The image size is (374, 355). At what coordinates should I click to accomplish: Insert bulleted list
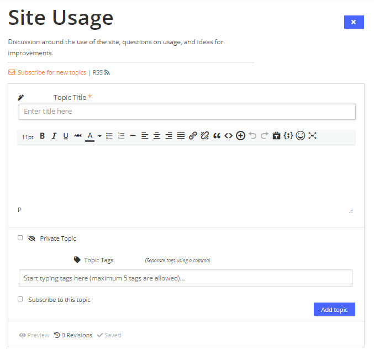tap(109, 136)
